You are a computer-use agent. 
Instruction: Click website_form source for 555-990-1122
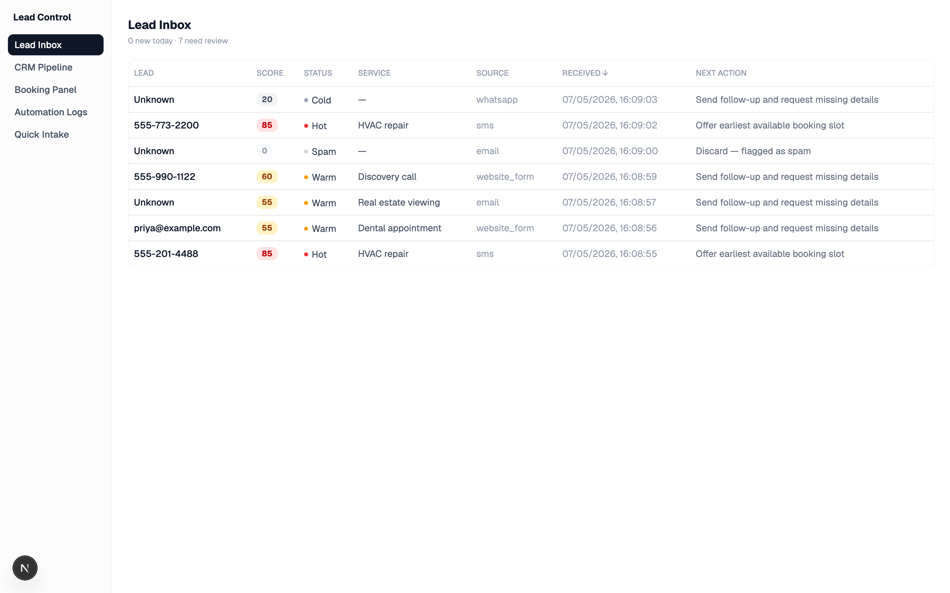tap(505, 177)
